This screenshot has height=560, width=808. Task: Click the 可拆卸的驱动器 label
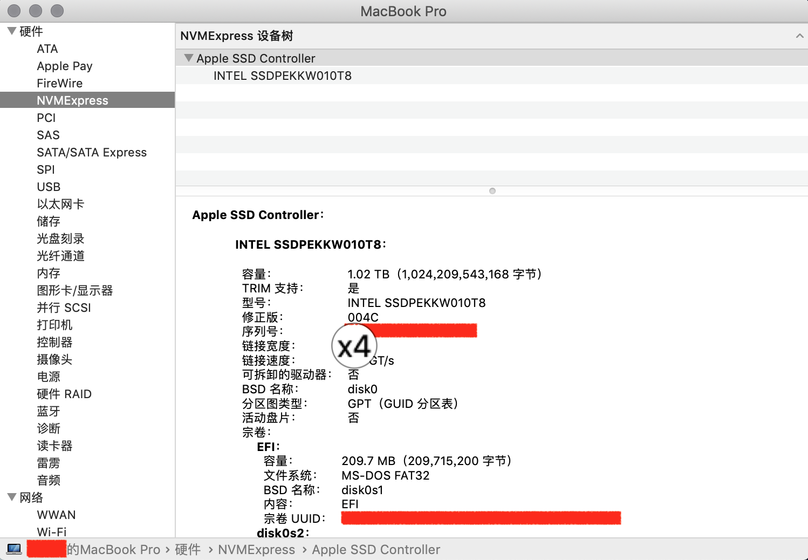(x=286, y=374)
